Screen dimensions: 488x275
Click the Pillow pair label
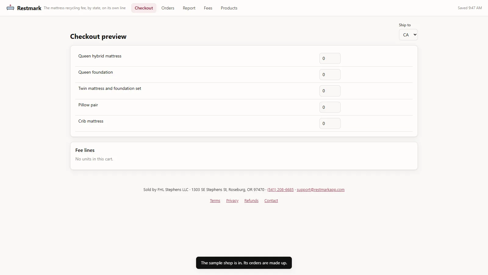coord(88,105)
